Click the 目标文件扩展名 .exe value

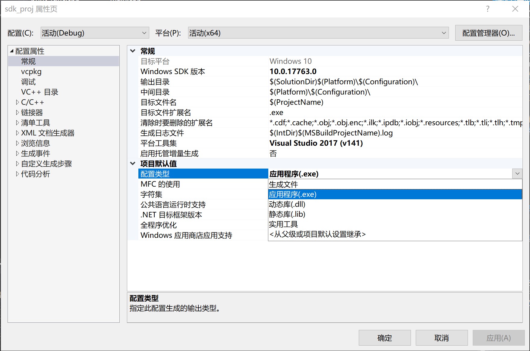[276, 113]
